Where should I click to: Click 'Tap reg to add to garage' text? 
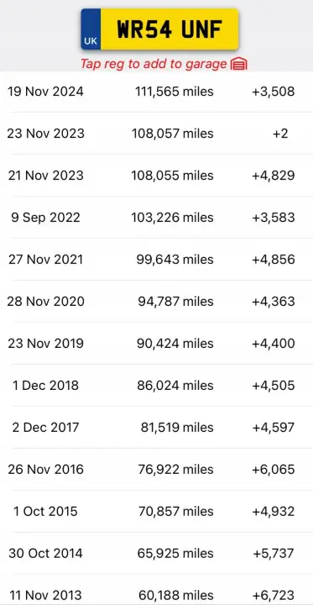pyautogui.click(x=154, y=64)
